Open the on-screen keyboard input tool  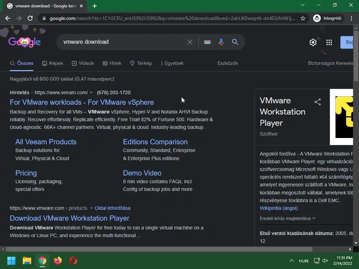(207, 42)
